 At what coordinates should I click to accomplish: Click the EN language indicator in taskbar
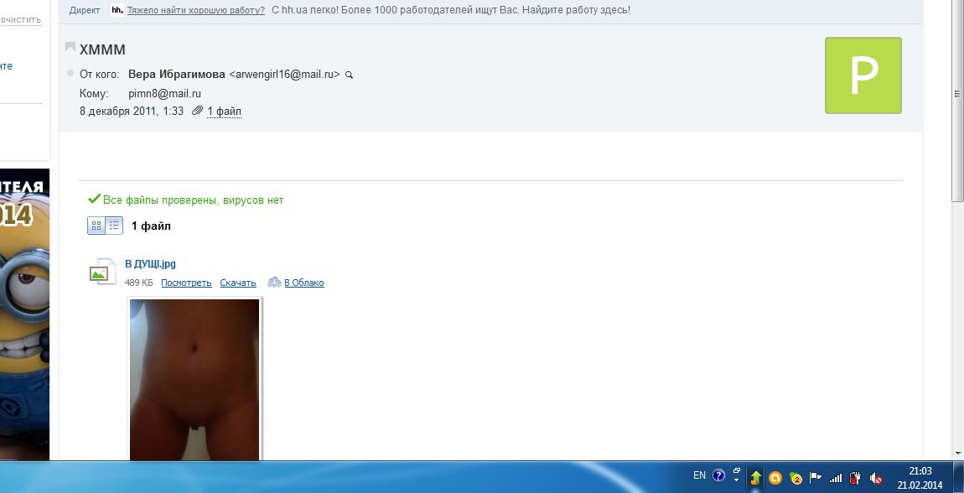tap(699, 475)
